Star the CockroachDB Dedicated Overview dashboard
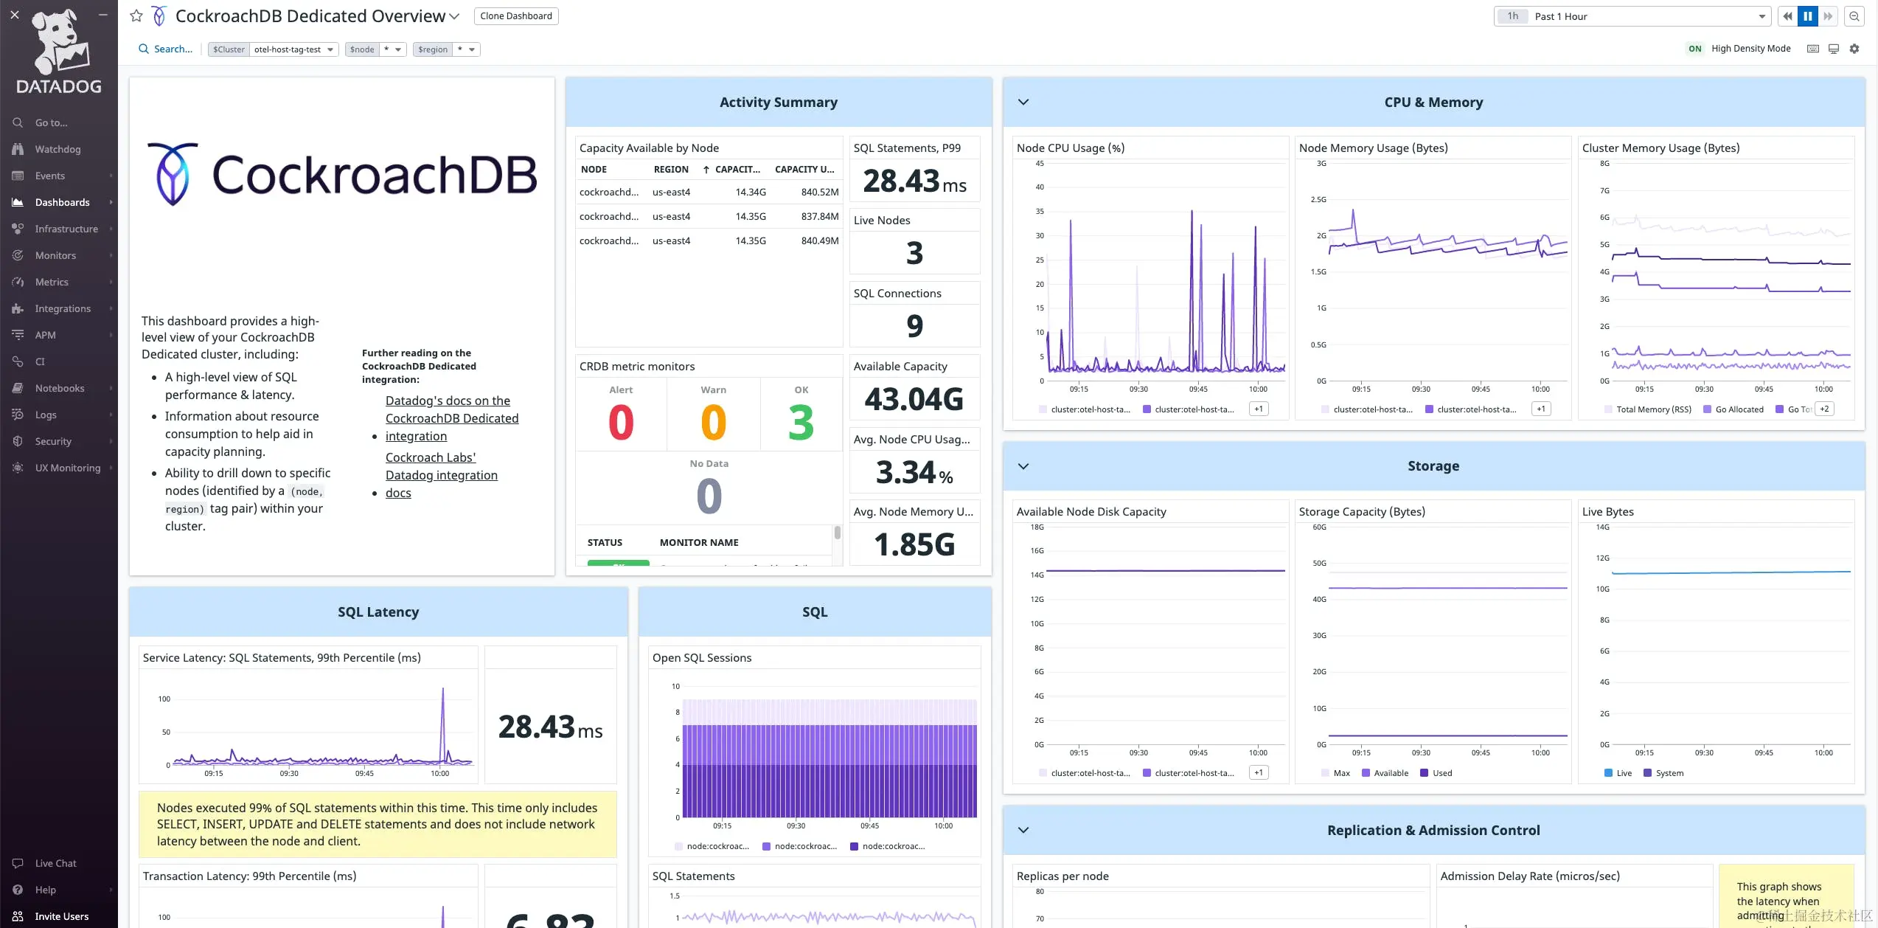 (x=136, y=15)
